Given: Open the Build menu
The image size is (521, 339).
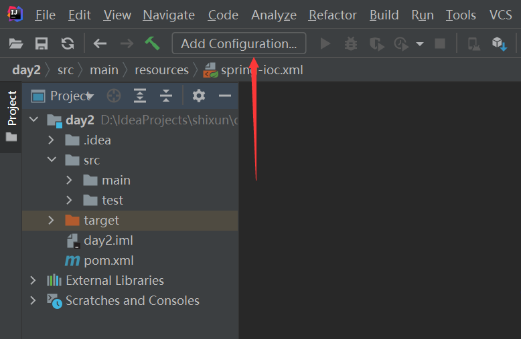Looking at the screenshot, I should pyautogui.click(x=384, y=15).
